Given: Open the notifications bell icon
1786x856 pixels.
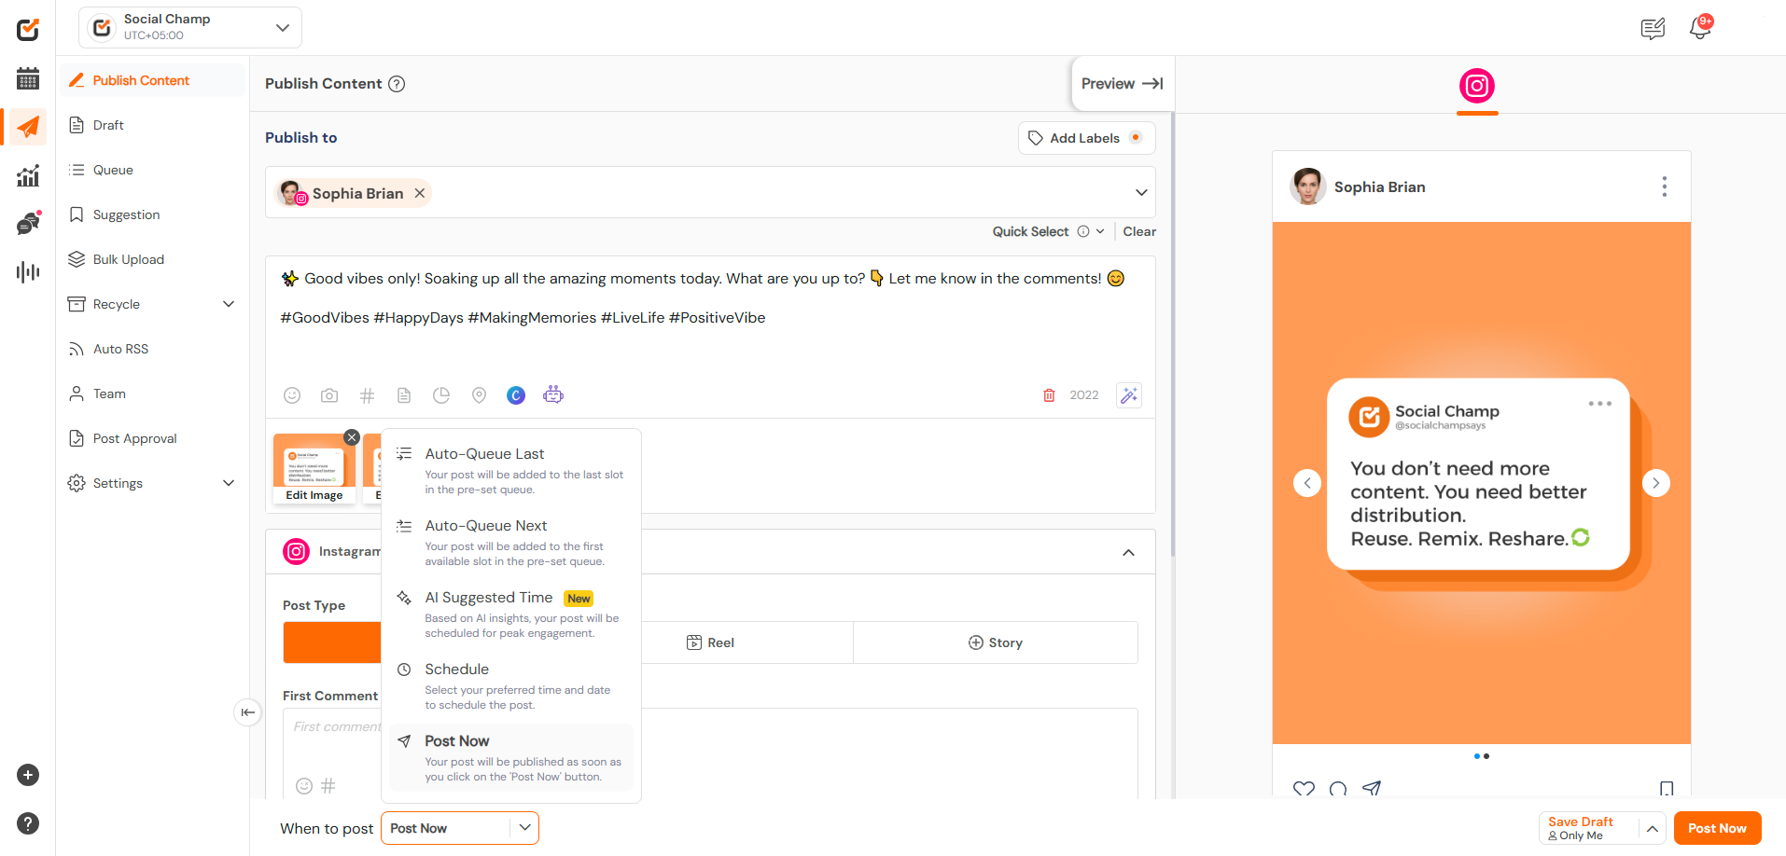Looking at the screenshot, I should point(1700,29).
